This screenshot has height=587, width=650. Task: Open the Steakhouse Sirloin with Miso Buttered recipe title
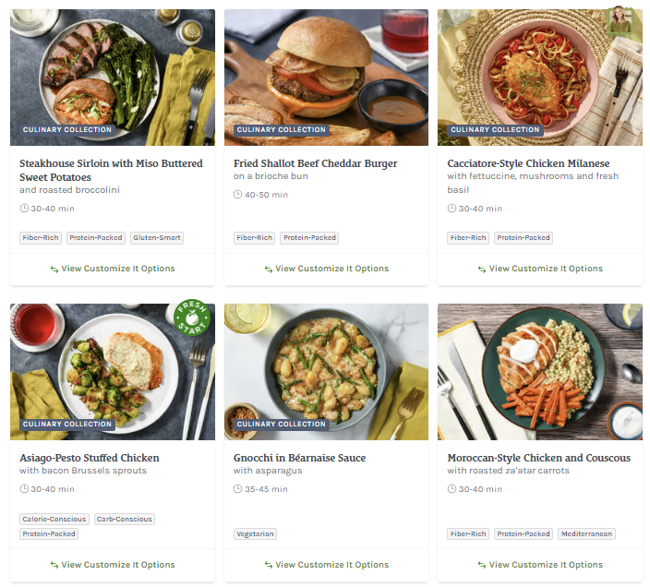coord(111,170)
